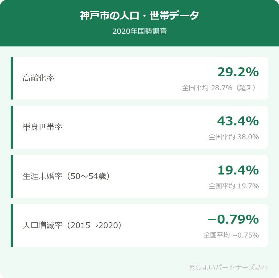Click the green accent bar beside 単身世帯率
This screenshot has width=279, height=278.
click(x=12, y=127)
